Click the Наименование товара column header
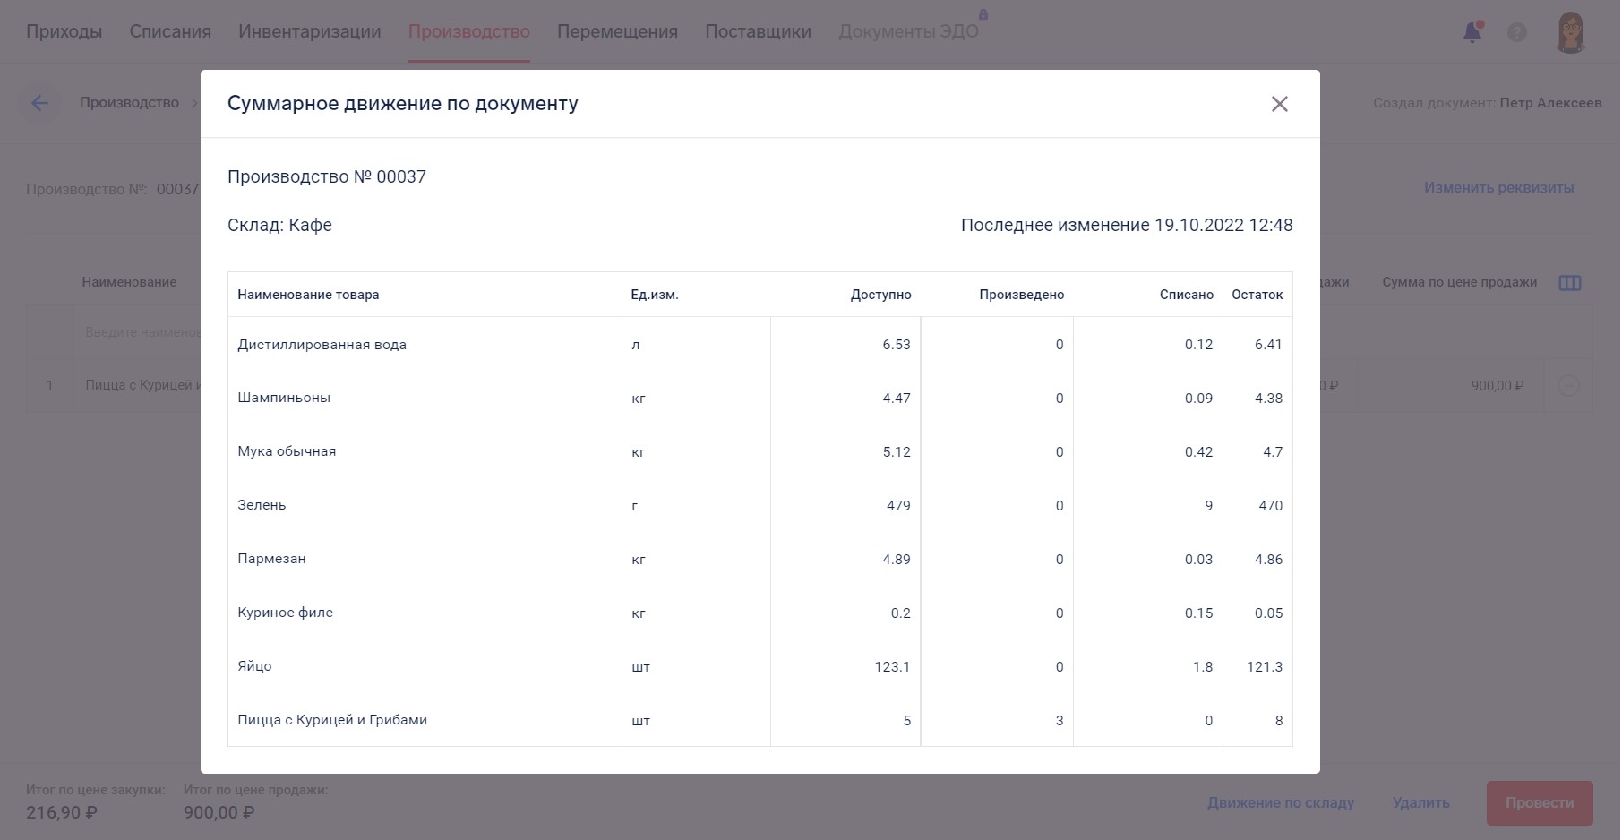The image size is (1622, 840). click(x=308, y=295)
